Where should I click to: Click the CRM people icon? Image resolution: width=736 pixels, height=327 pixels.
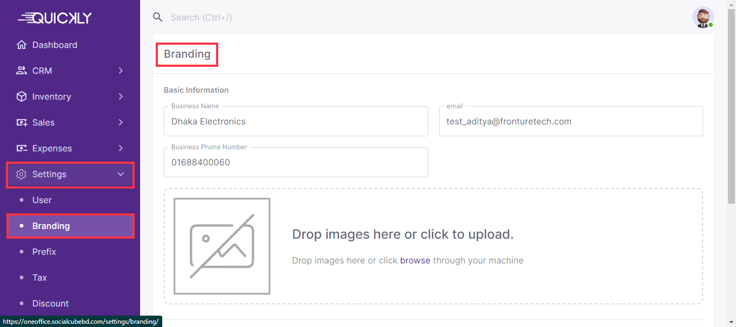(22, 71)
